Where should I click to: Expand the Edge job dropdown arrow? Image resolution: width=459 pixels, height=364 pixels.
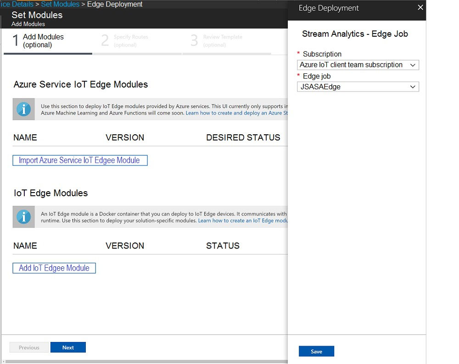[x=413, y=87]
